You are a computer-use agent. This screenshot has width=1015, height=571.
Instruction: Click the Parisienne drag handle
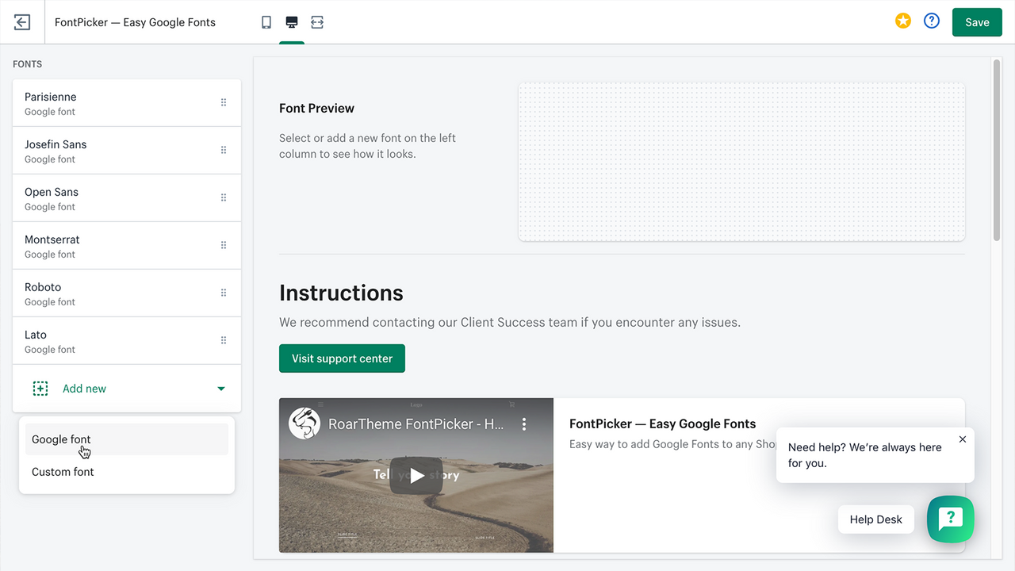(224, 102)
